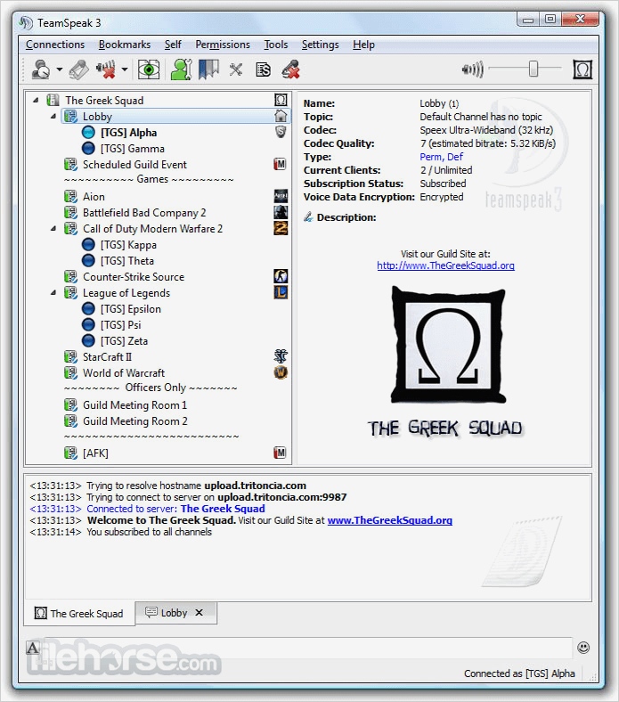The image size is (619, 702).
Task: Click the Aion game icon
Action: pos(281,196)
